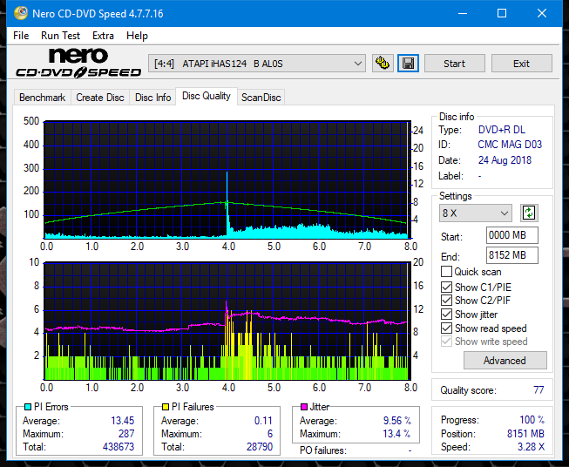Click the Nero disc icon in title bar
This screenshot has width=569, height=467.
click(21, 13)
